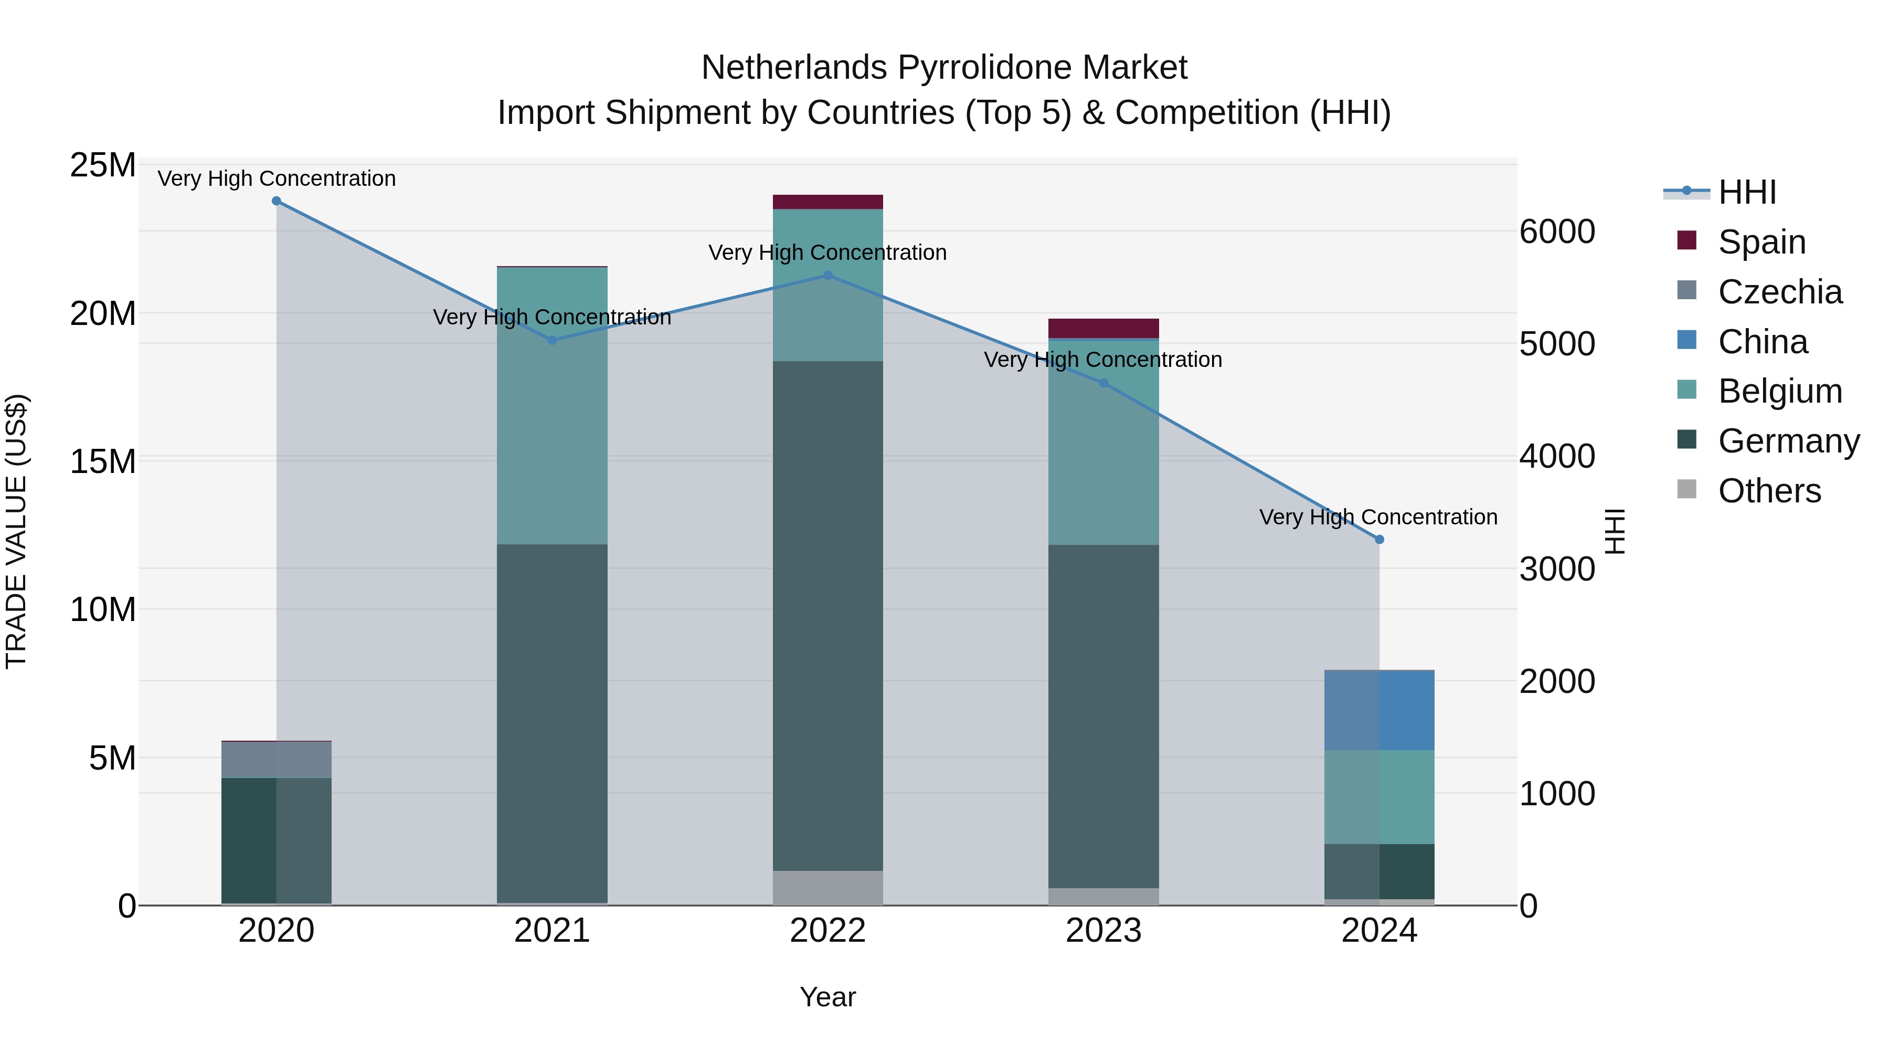1889x1063 pixels.
Task: Click the China segment of 2024 bar
Action: tap(1379, 711)
